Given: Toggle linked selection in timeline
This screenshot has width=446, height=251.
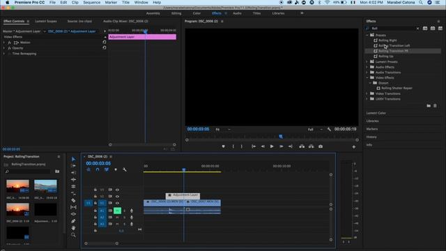Looking at the screenshot, I should click(107, 169).
